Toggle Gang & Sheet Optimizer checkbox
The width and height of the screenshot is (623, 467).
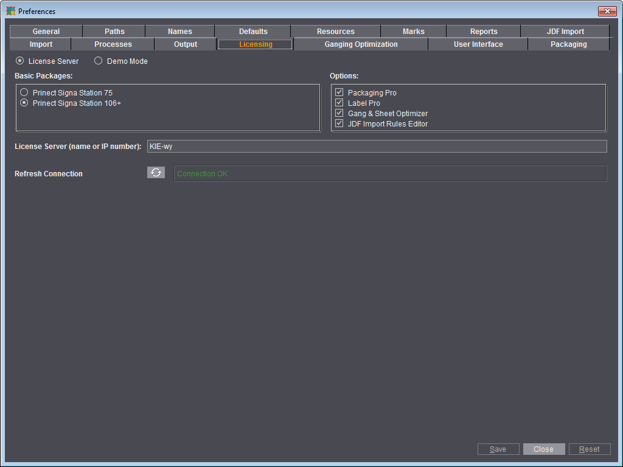click(x=339, y=113)
